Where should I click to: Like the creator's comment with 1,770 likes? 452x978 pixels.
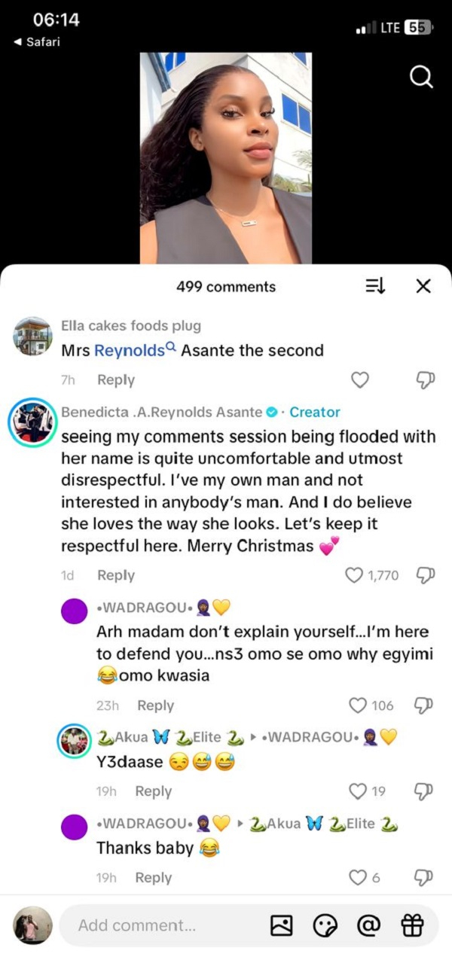353,575
